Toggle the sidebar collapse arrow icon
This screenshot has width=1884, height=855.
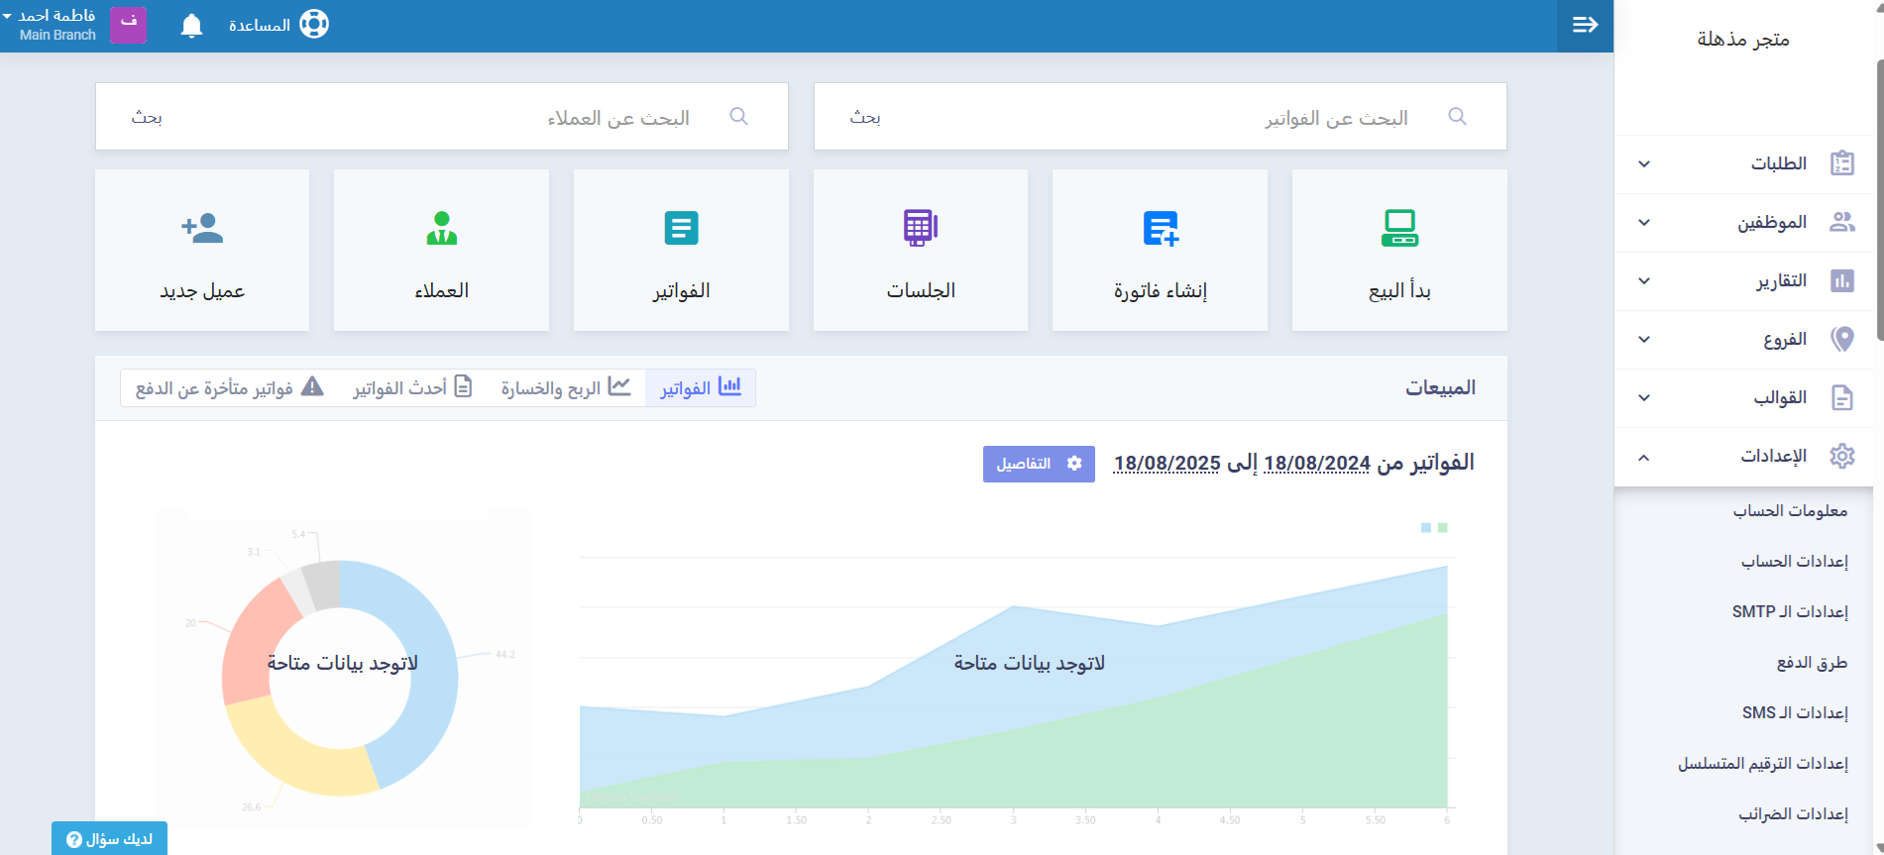click(1585, 26)
